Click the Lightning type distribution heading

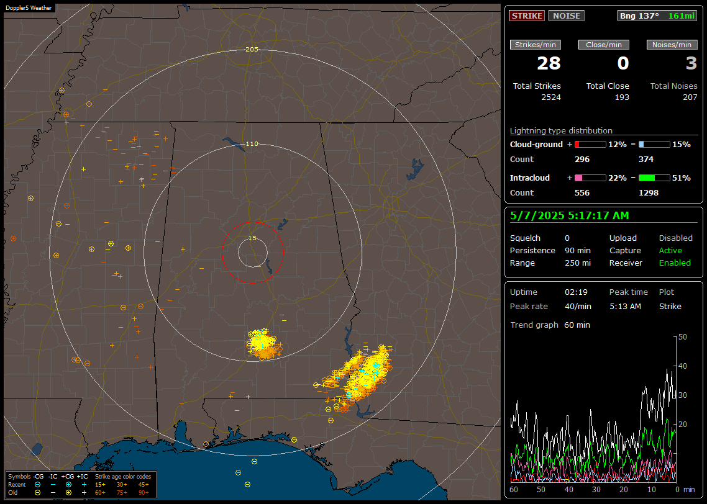[x=561, y=130]
